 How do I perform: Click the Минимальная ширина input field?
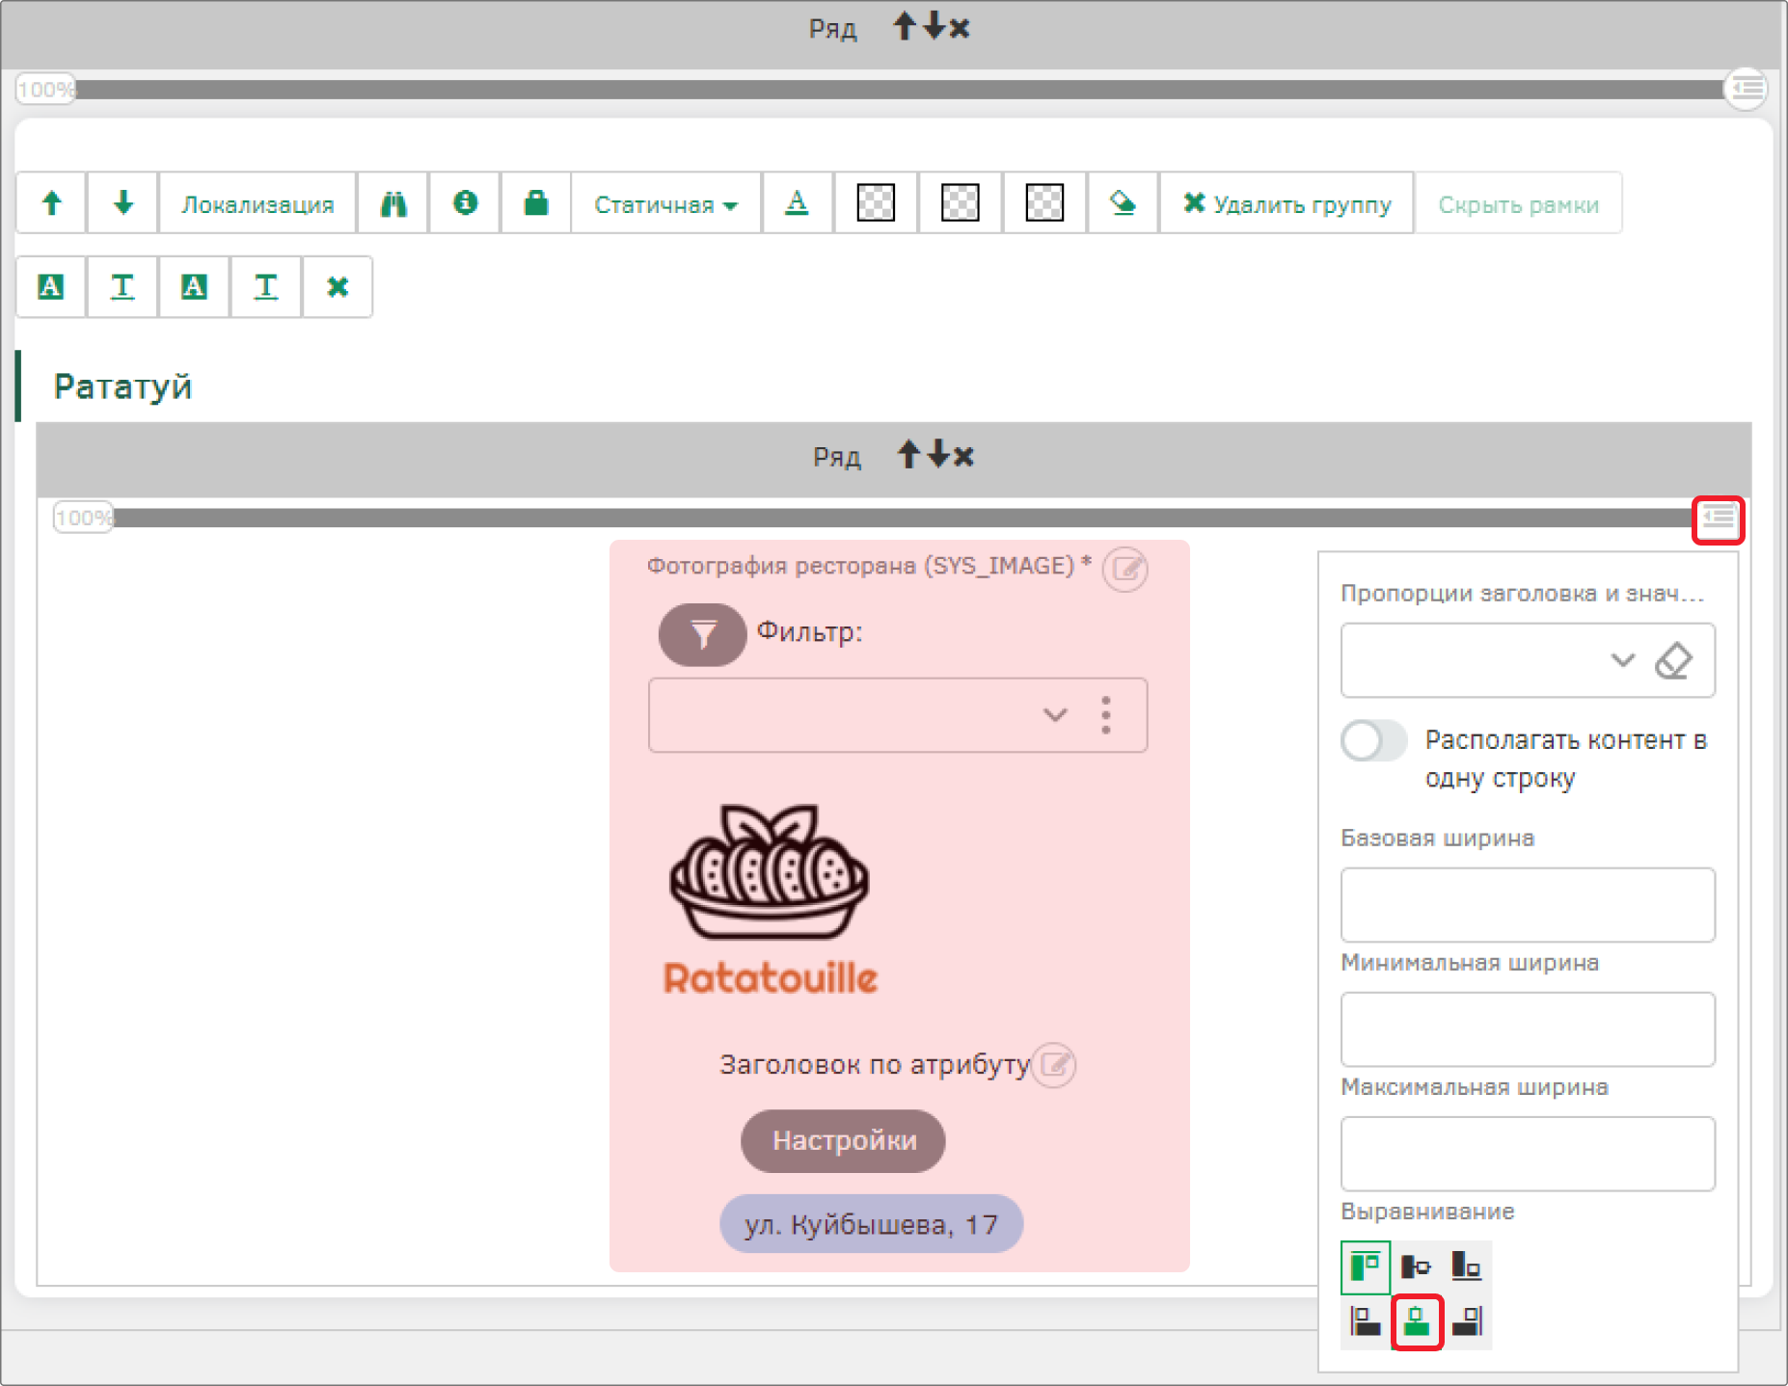[x=1528, y=1028]
